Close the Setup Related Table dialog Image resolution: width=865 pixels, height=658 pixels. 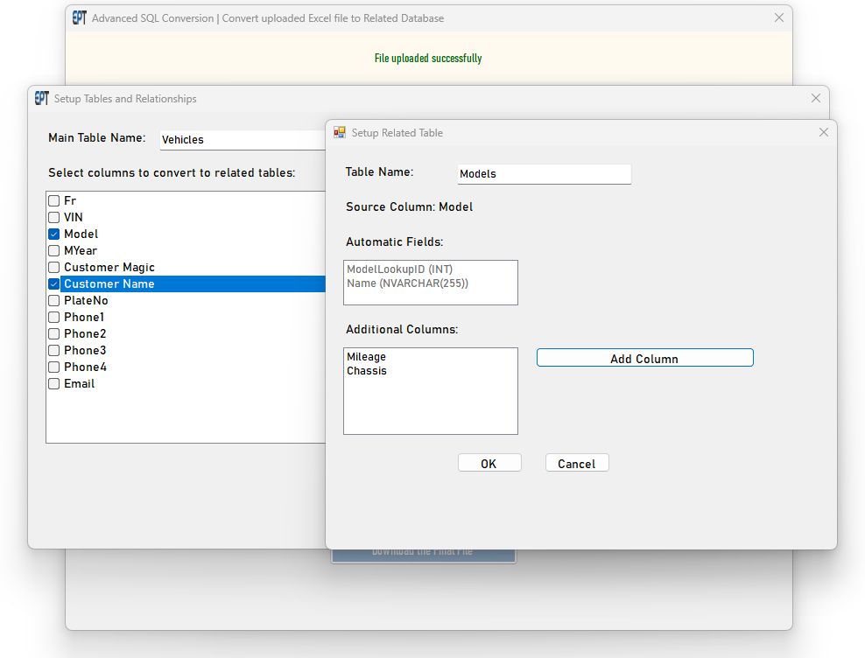tap(823, 132)
